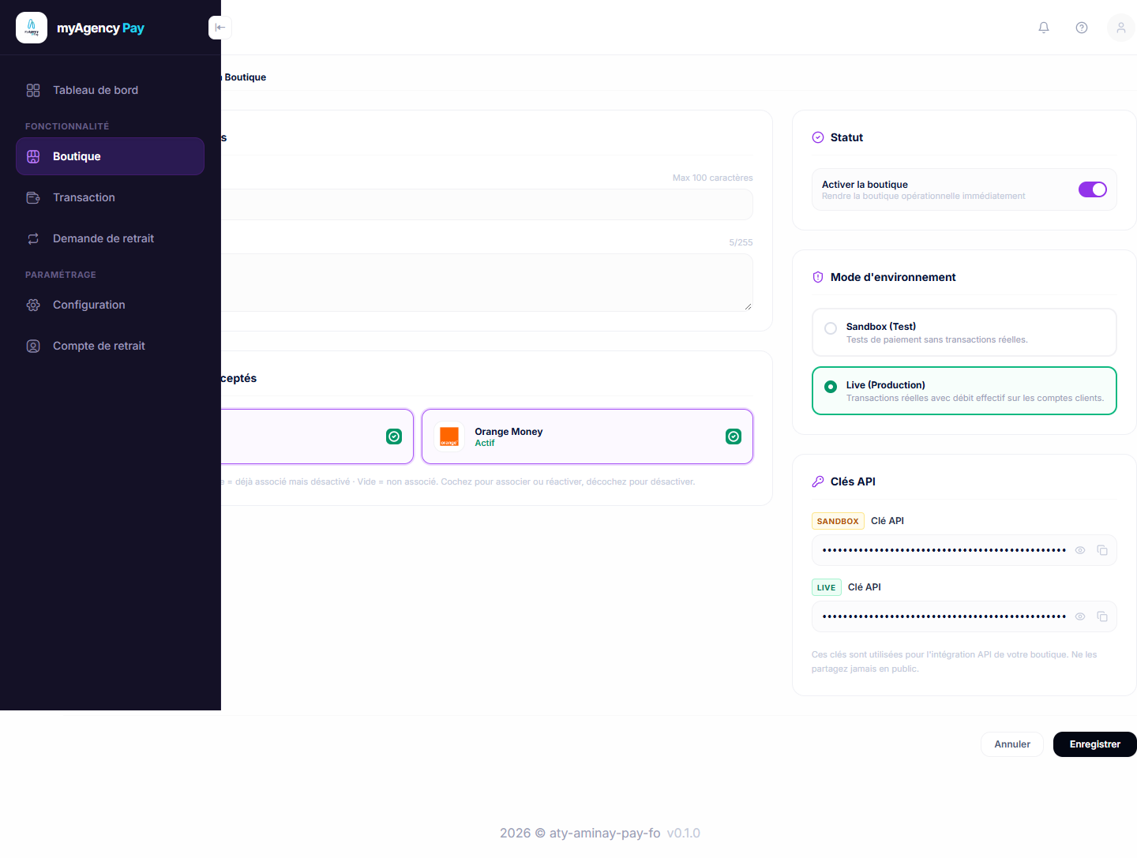1137x858 pixels.
Task: Open Tableau de bord menu item
Action: point(110,90)
